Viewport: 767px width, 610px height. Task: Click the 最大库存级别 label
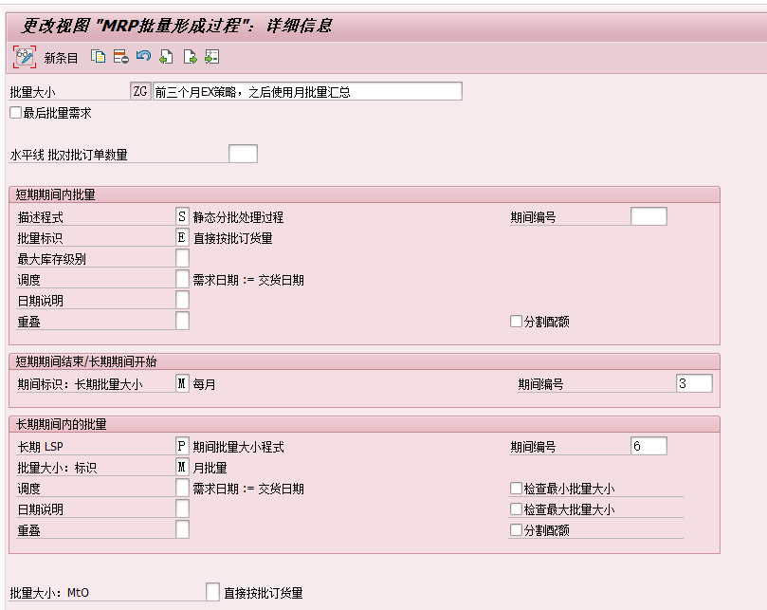[52, 259]
